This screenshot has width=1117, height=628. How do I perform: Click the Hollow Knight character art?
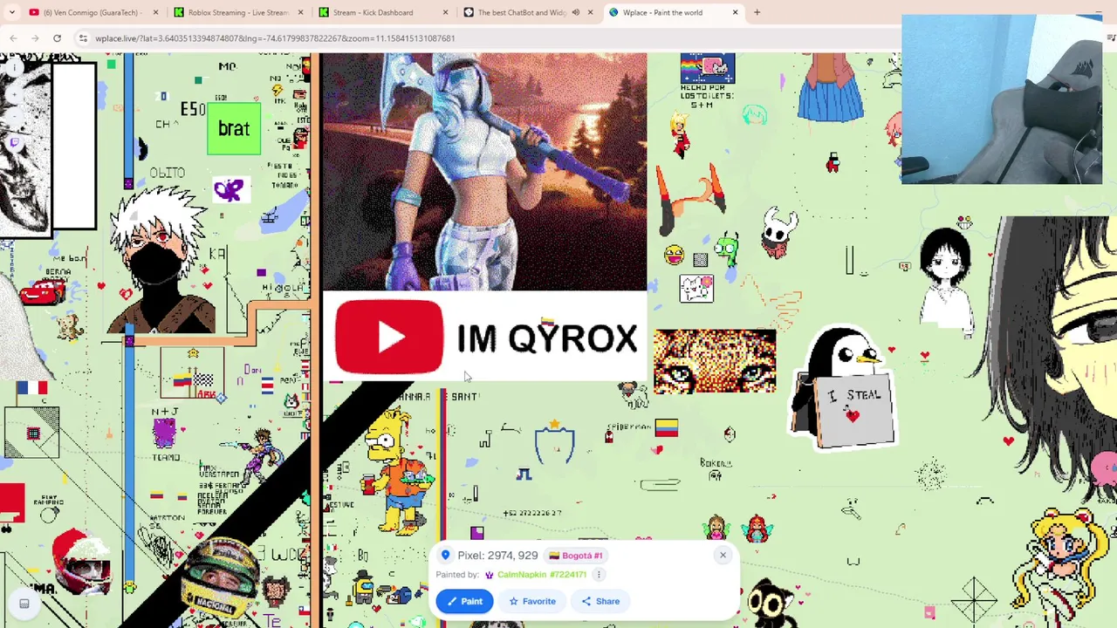click(778, 232)
